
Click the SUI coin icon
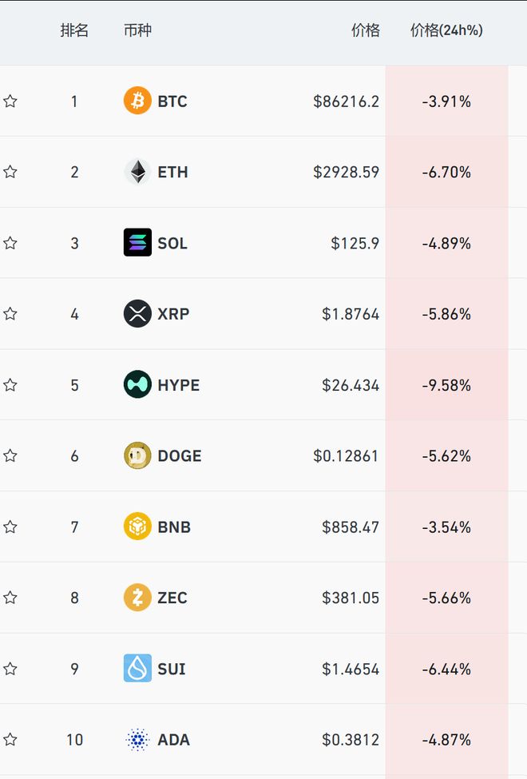click(137, 669)
